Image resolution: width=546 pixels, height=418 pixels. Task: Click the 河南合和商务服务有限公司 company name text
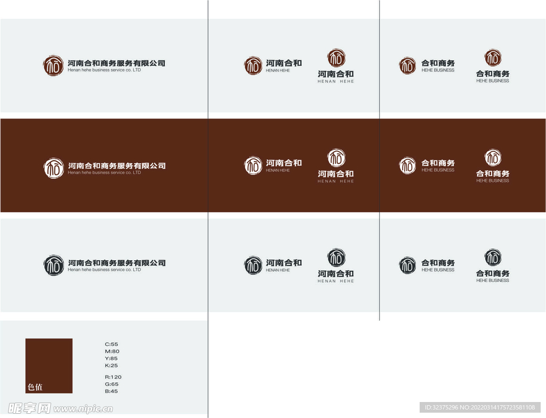pos(117,62)
